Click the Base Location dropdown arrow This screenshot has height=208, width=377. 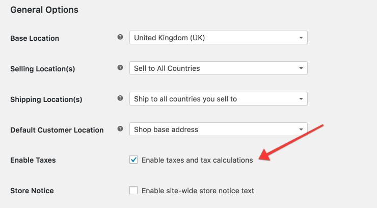(x=301, y=38)
